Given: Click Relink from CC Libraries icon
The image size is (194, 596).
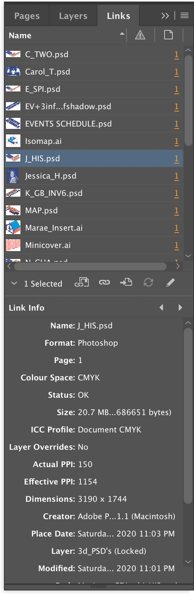Looking at the screenshot, I should (82, 283).
